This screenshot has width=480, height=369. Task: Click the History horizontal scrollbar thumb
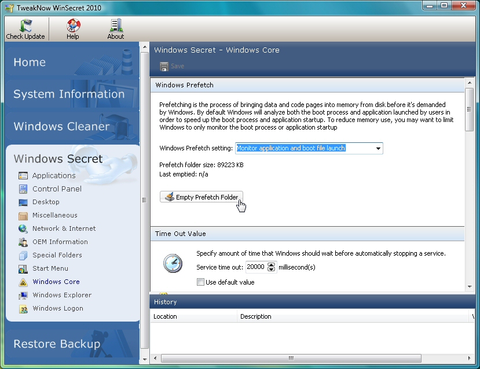(x=291, y=358)
